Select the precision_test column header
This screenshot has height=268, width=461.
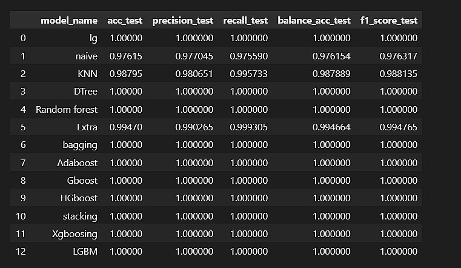click(x=183, y=21)
